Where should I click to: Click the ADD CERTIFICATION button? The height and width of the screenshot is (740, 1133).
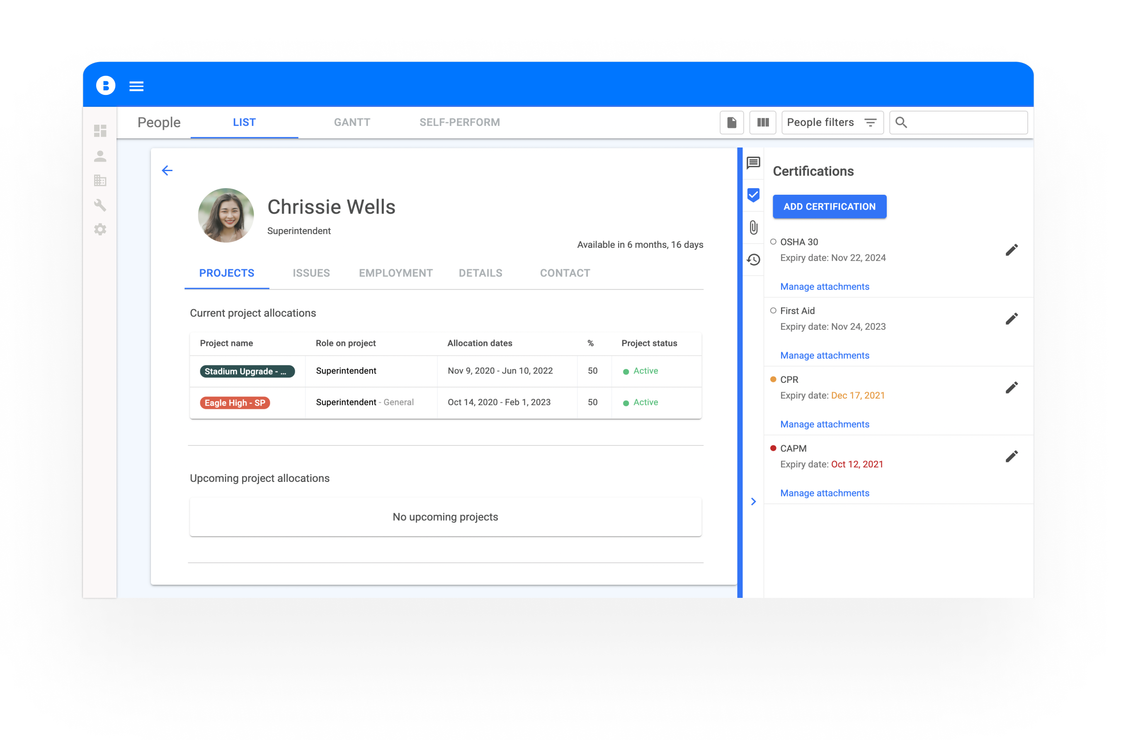pos(829,206)
